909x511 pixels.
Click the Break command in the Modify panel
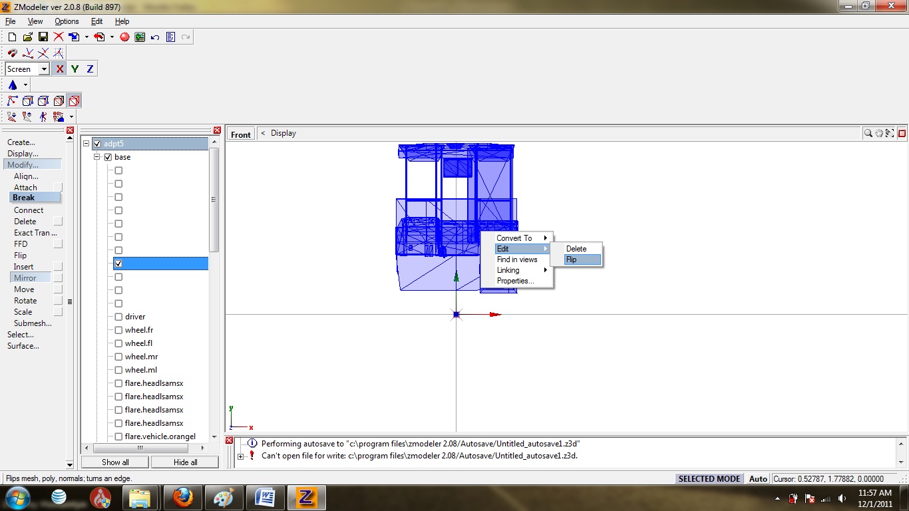[x=24, y=198]
